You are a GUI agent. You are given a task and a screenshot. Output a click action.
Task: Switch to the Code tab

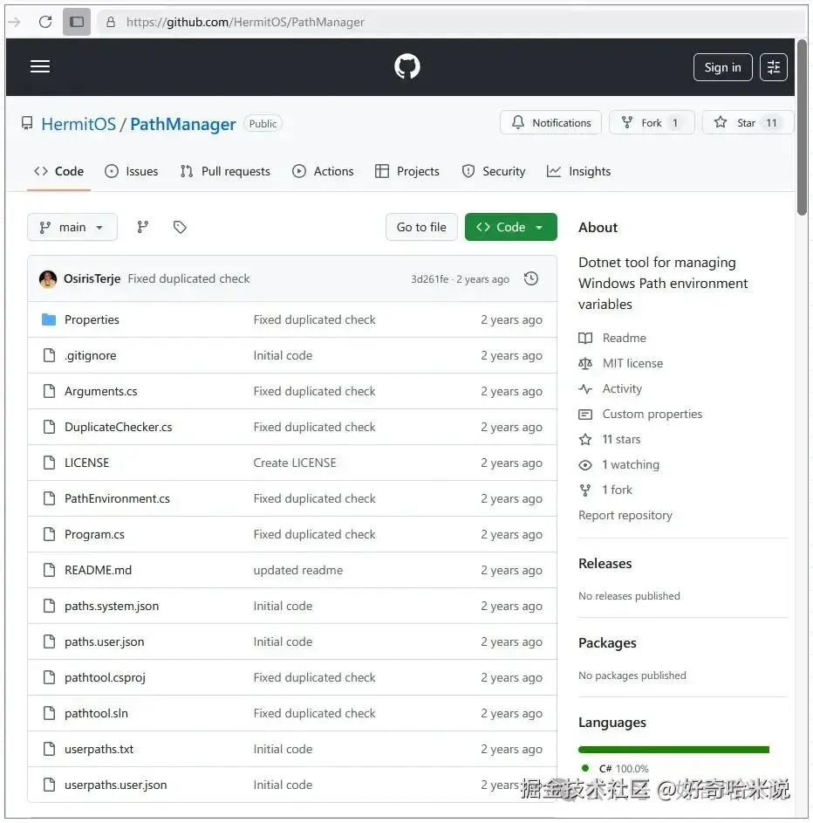58,171
